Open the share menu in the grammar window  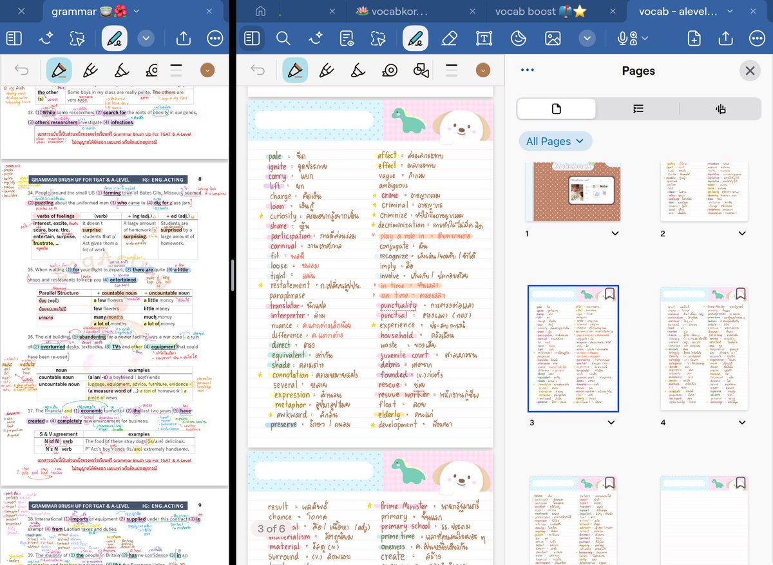[x=184, y=39]
